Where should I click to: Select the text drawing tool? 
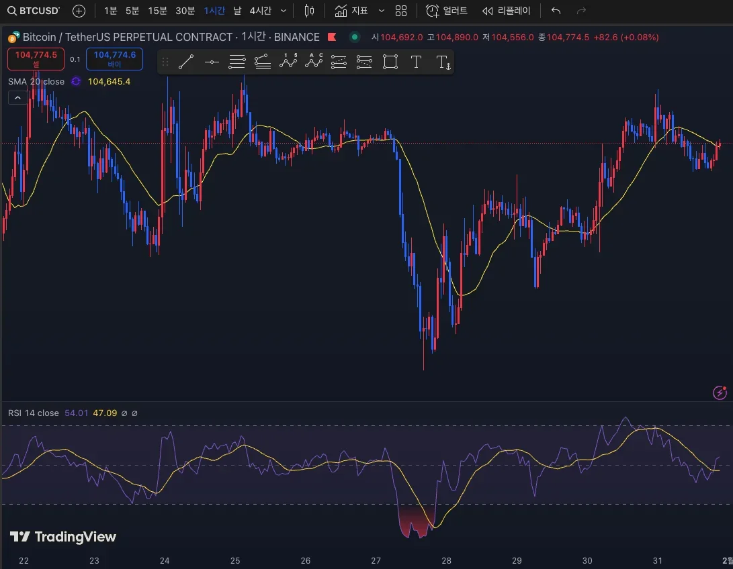tap(416, 62)
